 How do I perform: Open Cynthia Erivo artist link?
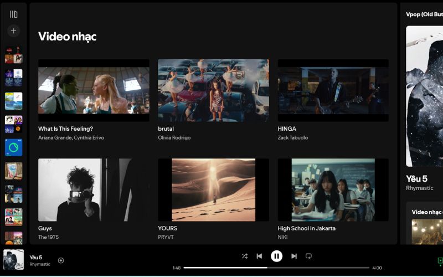(x=89, y=138)
